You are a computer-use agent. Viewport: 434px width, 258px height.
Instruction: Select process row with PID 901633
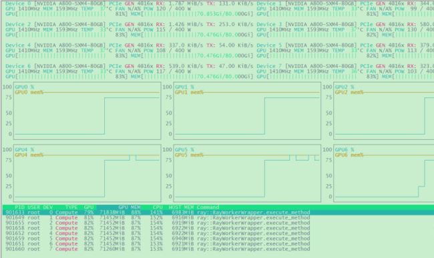point(218,213)
